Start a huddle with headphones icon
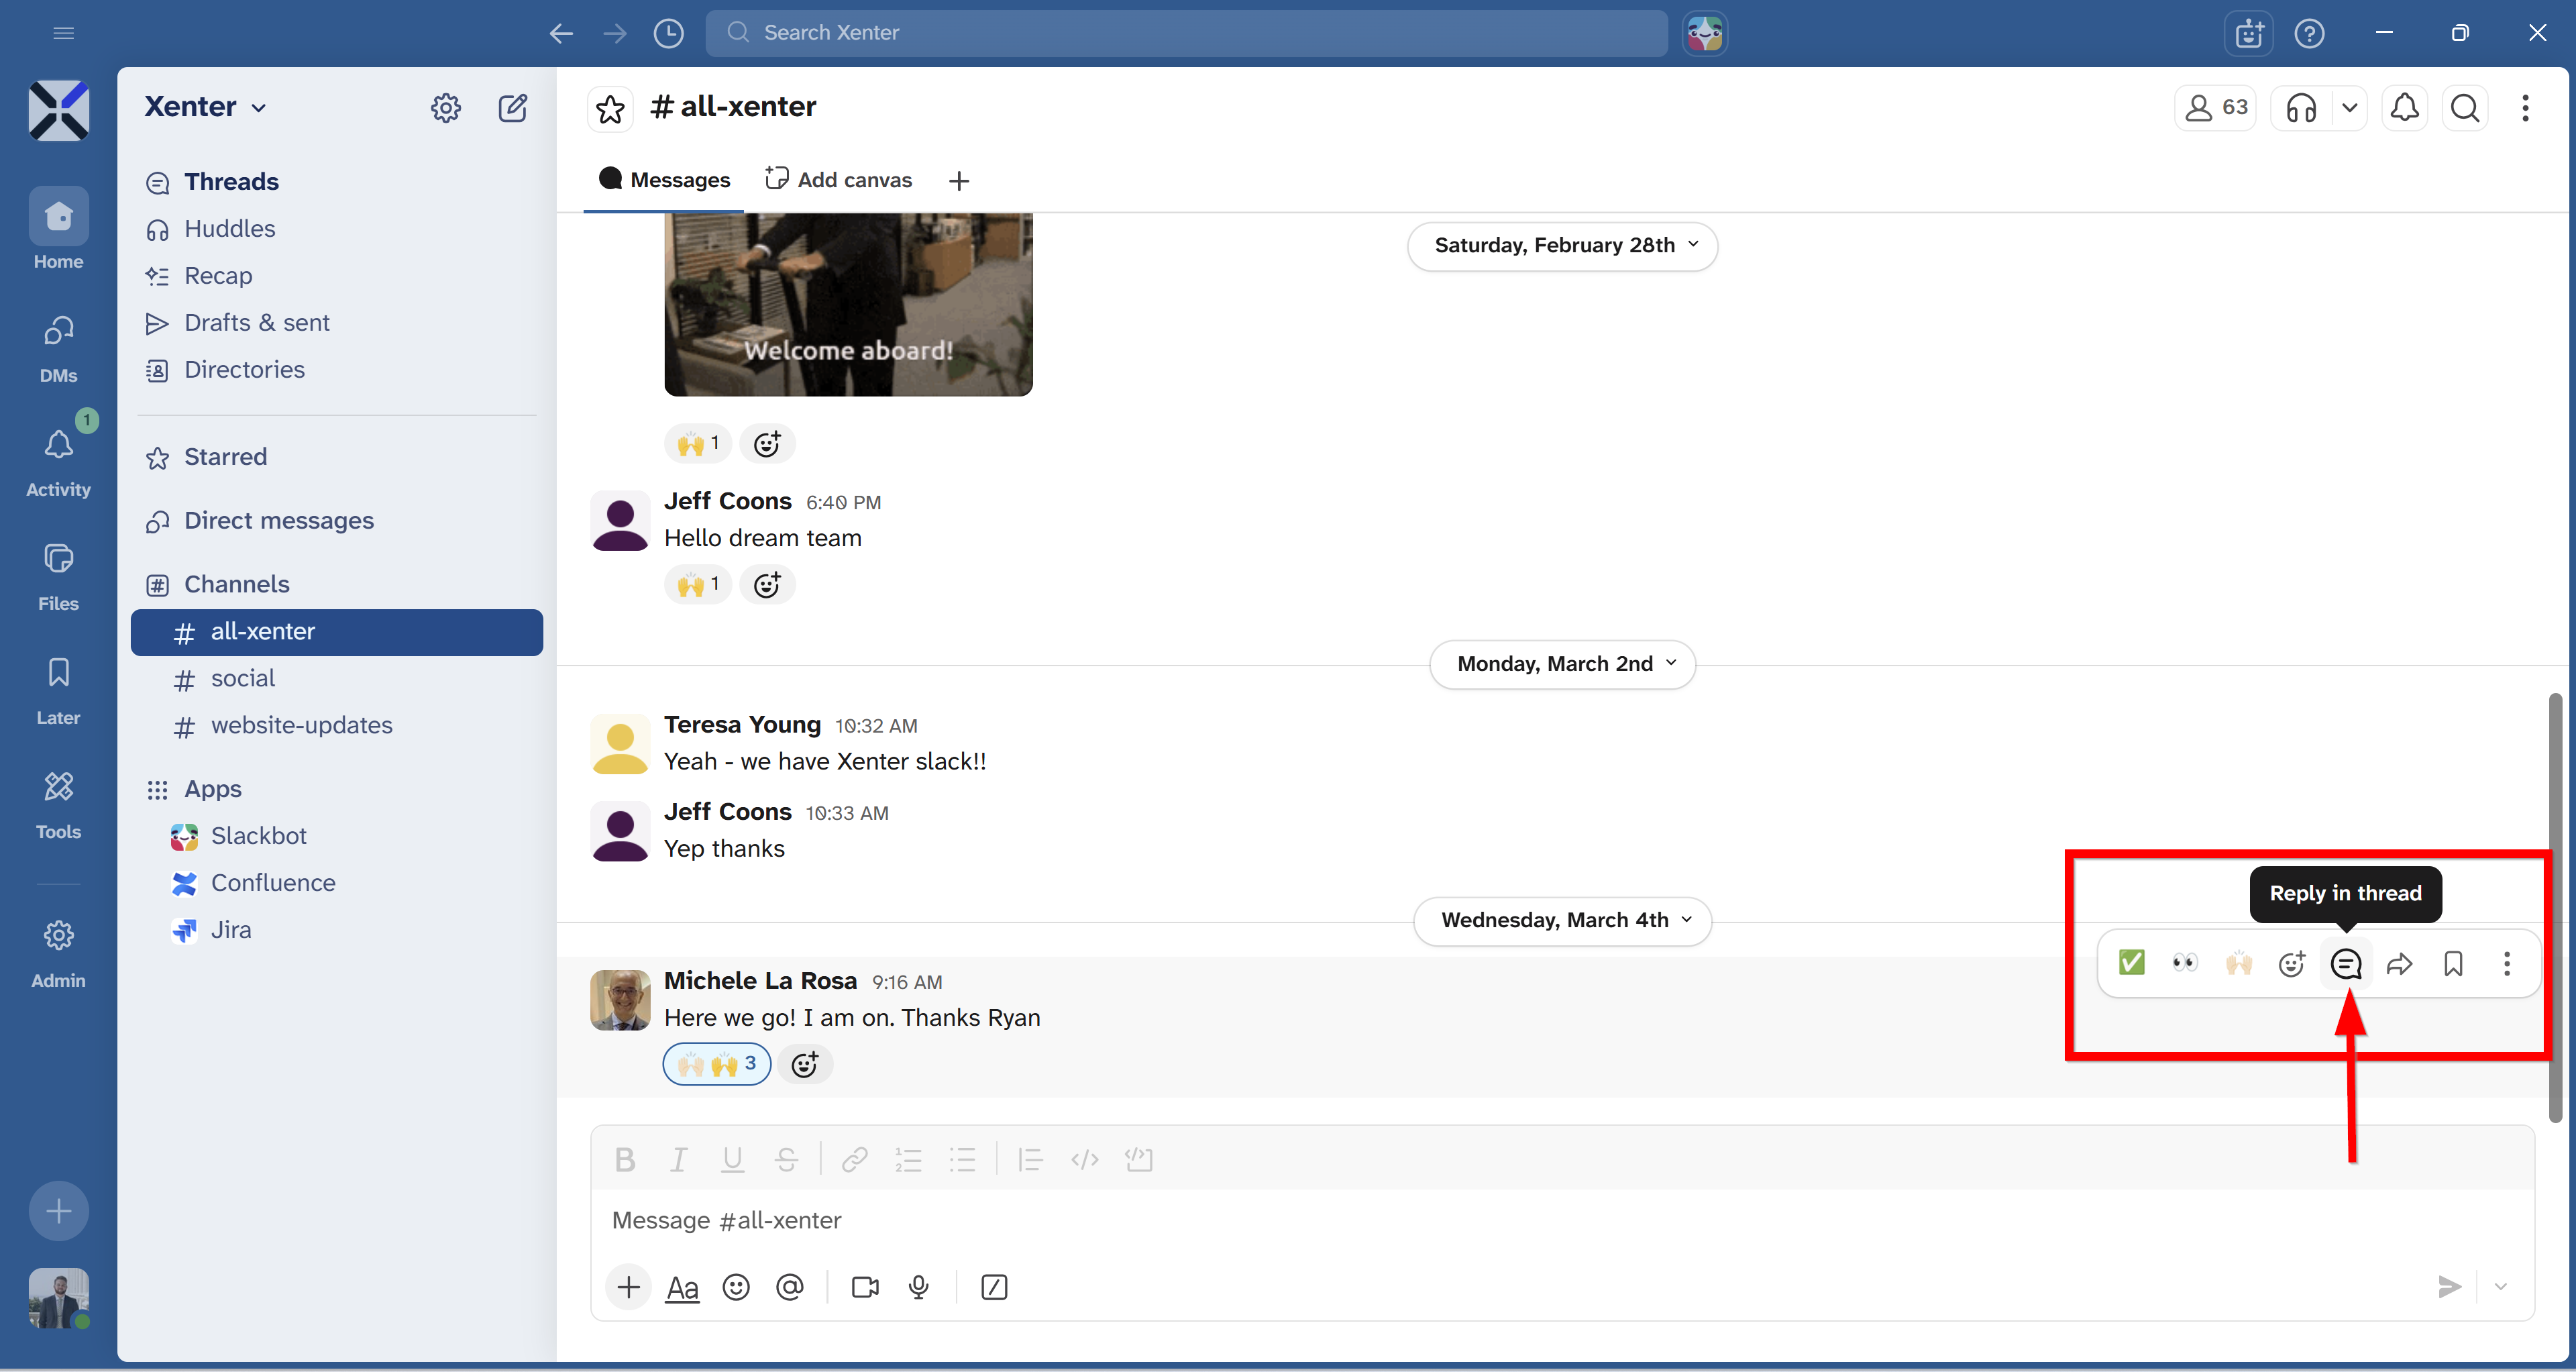 (2301, 108)
